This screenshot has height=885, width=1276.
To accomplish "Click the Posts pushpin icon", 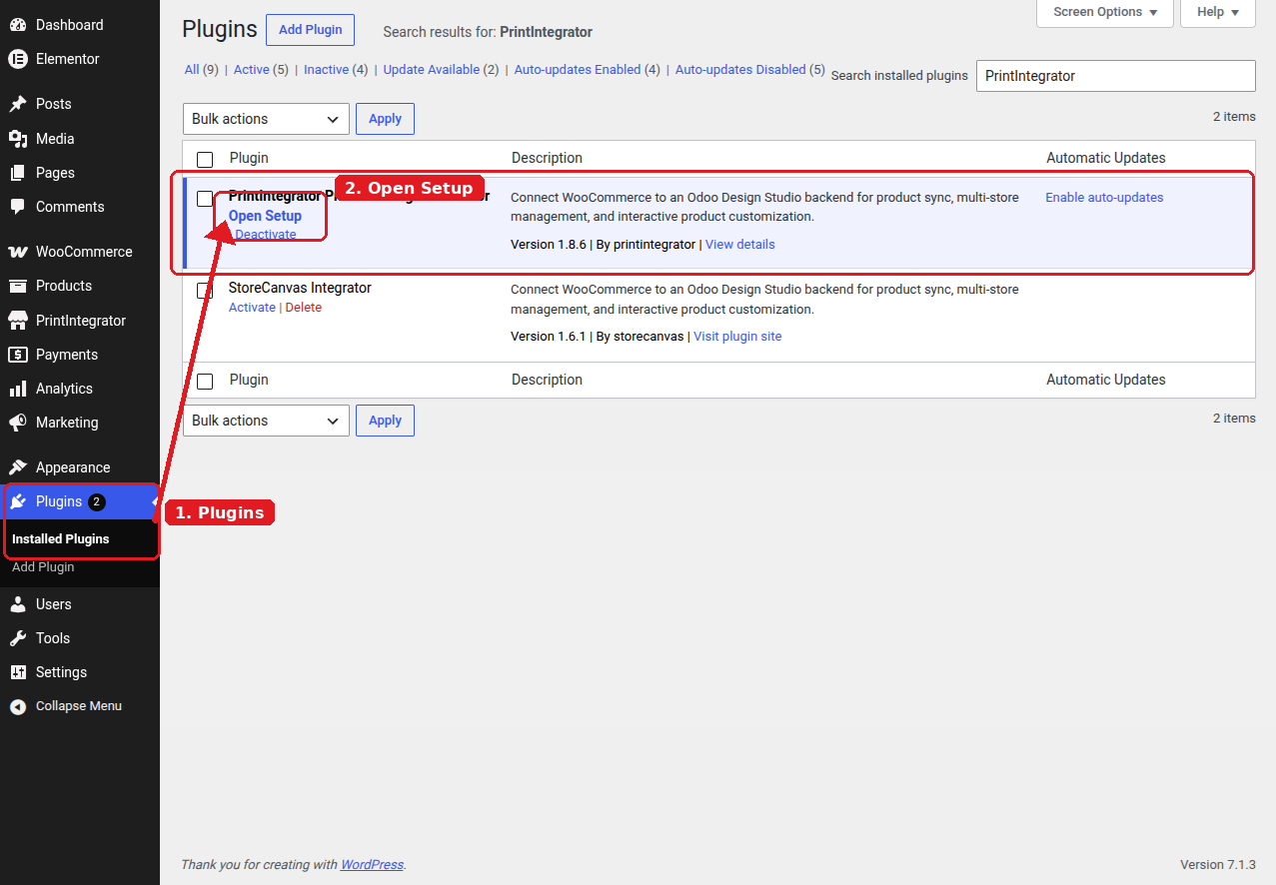I will tap(18, 104).
